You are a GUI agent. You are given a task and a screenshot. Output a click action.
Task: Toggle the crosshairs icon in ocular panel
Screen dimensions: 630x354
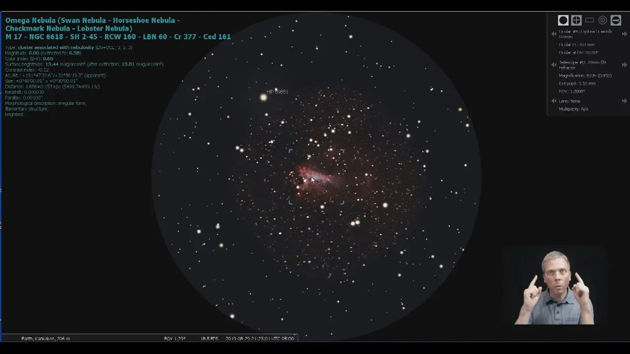(x=576, y=20)
